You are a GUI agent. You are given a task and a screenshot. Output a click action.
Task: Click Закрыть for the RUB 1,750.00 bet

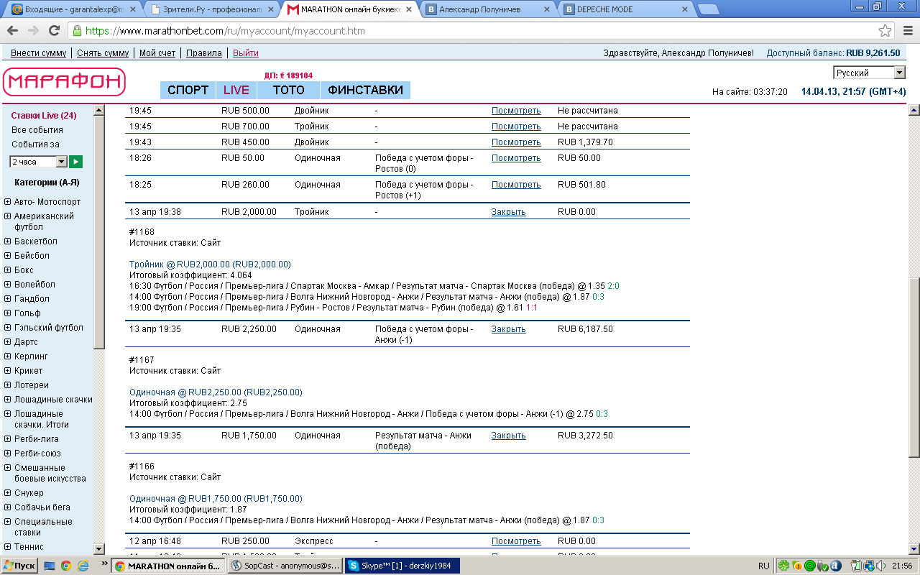(x=509, y=436)
